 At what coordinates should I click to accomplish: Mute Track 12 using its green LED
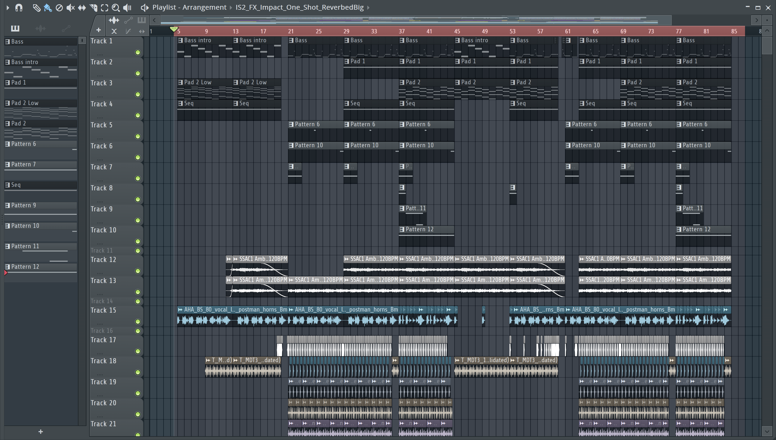click(x=138, y=271)
